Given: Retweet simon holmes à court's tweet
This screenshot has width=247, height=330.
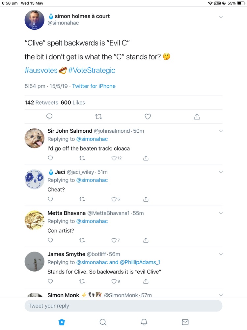Looking at the screenshot, I should (x=98, y=116).
